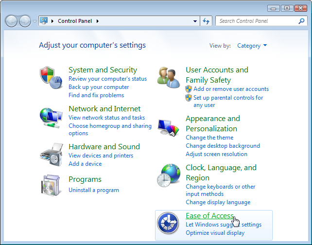Open User Accounts and Family Safety heading

point(217,75)
